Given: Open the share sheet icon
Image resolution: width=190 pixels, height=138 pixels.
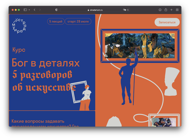Looking at the screenshot, I should (166, 10).
